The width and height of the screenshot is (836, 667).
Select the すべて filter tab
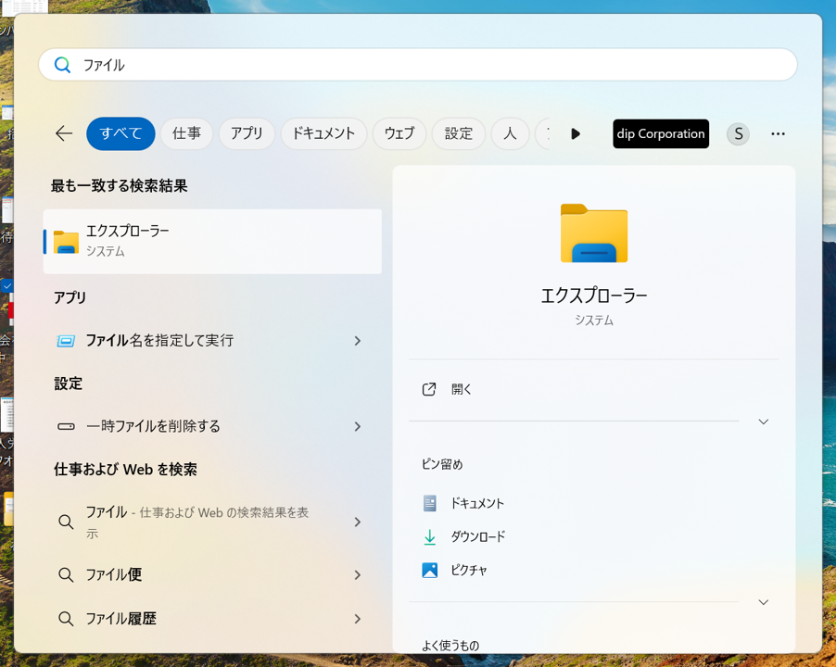(x=120, y=133)
